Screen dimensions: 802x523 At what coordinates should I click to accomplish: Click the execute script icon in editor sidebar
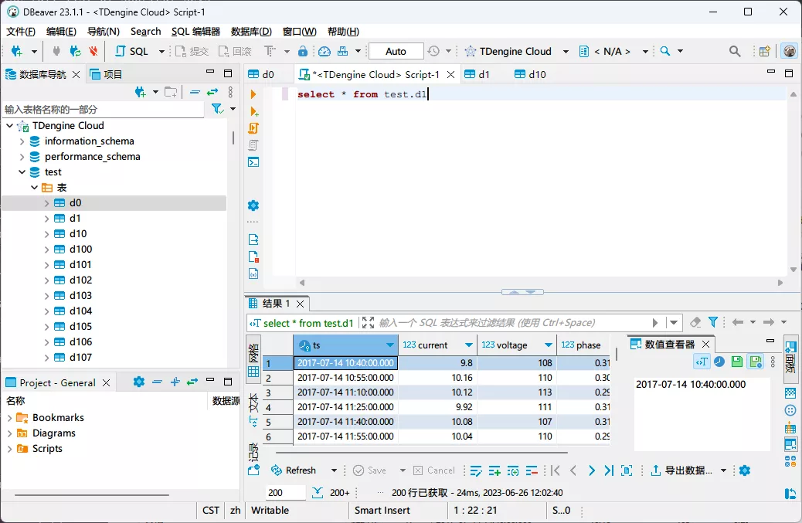(x=253, y=128)
